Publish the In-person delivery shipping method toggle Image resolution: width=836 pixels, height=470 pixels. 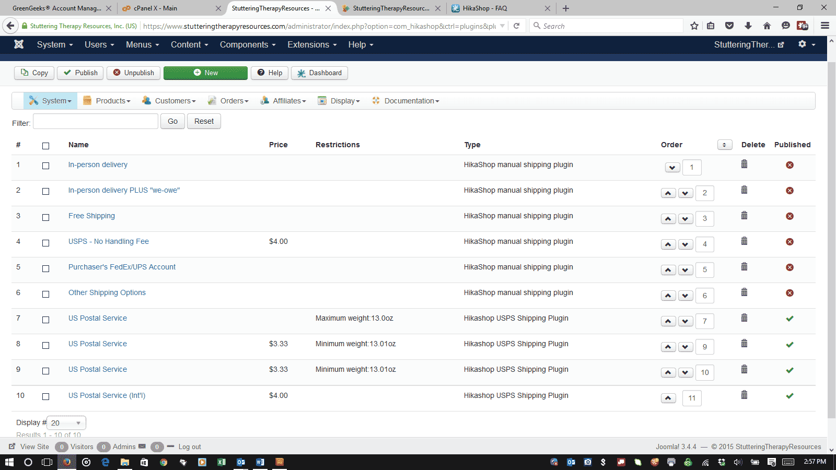click(789, 165)
